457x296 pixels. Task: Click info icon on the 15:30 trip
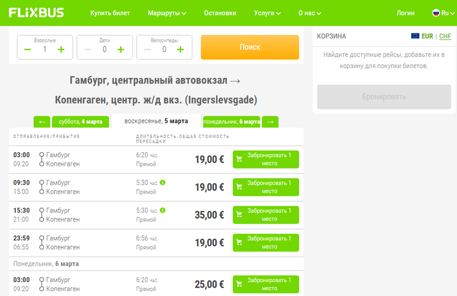(163, 210)
